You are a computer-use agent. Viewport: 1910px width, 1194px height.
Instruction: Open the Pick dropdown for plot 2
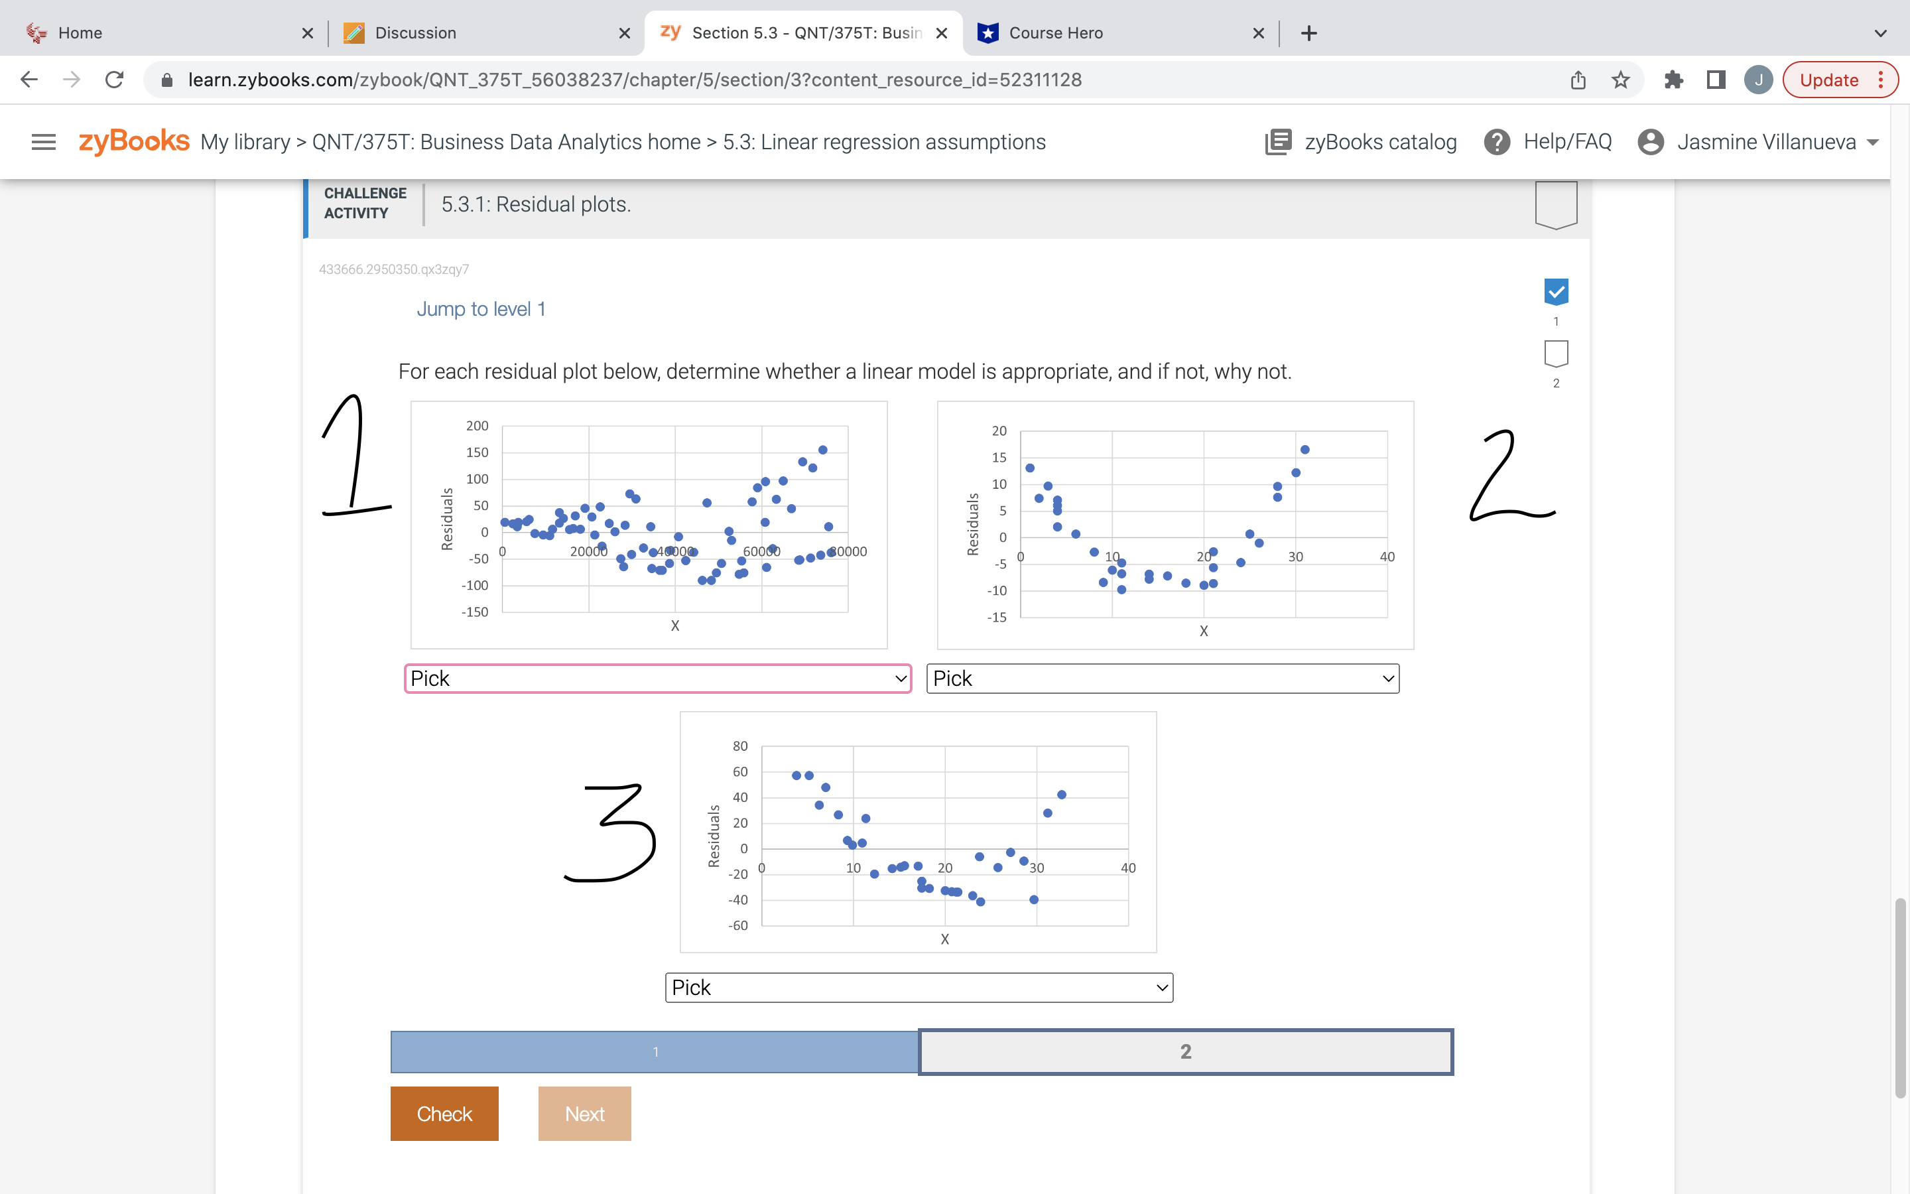point(1162,679)
